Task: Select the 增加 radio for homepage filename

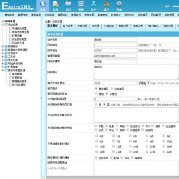Action: click(96, 93)
